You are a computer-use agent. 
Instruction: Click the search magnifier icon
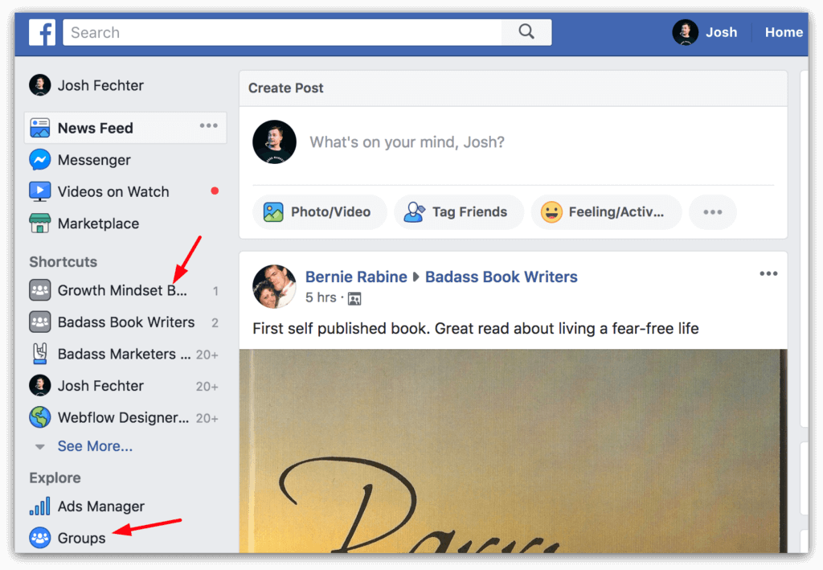(x=526, y=32)
